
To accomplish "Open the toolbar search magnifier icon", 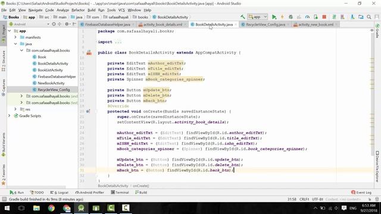I will click(x=369, y=17).
